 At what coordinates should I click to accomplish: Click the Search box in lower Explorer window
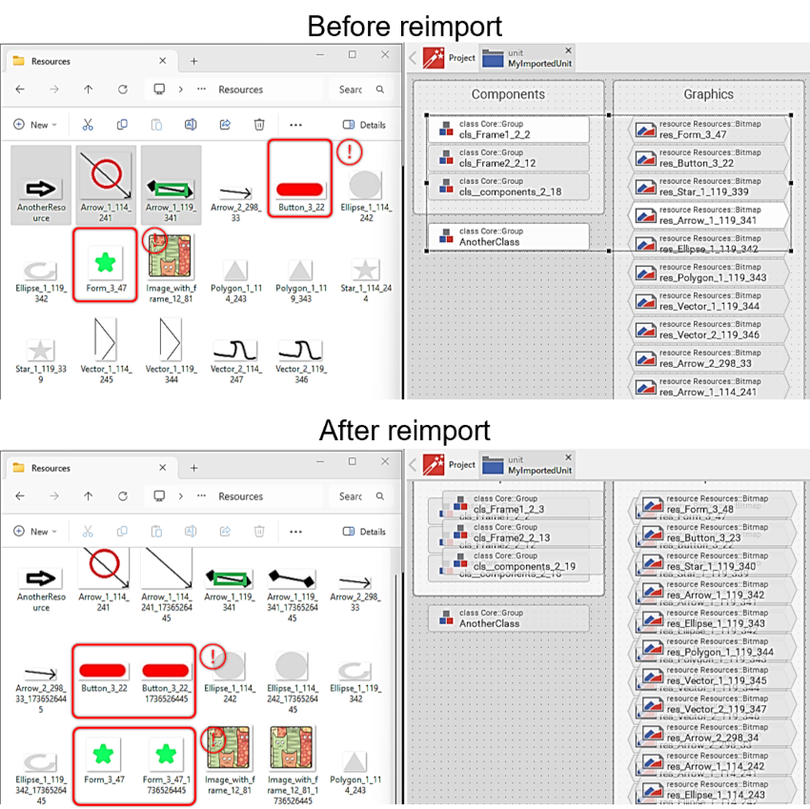tap(361, 496)
